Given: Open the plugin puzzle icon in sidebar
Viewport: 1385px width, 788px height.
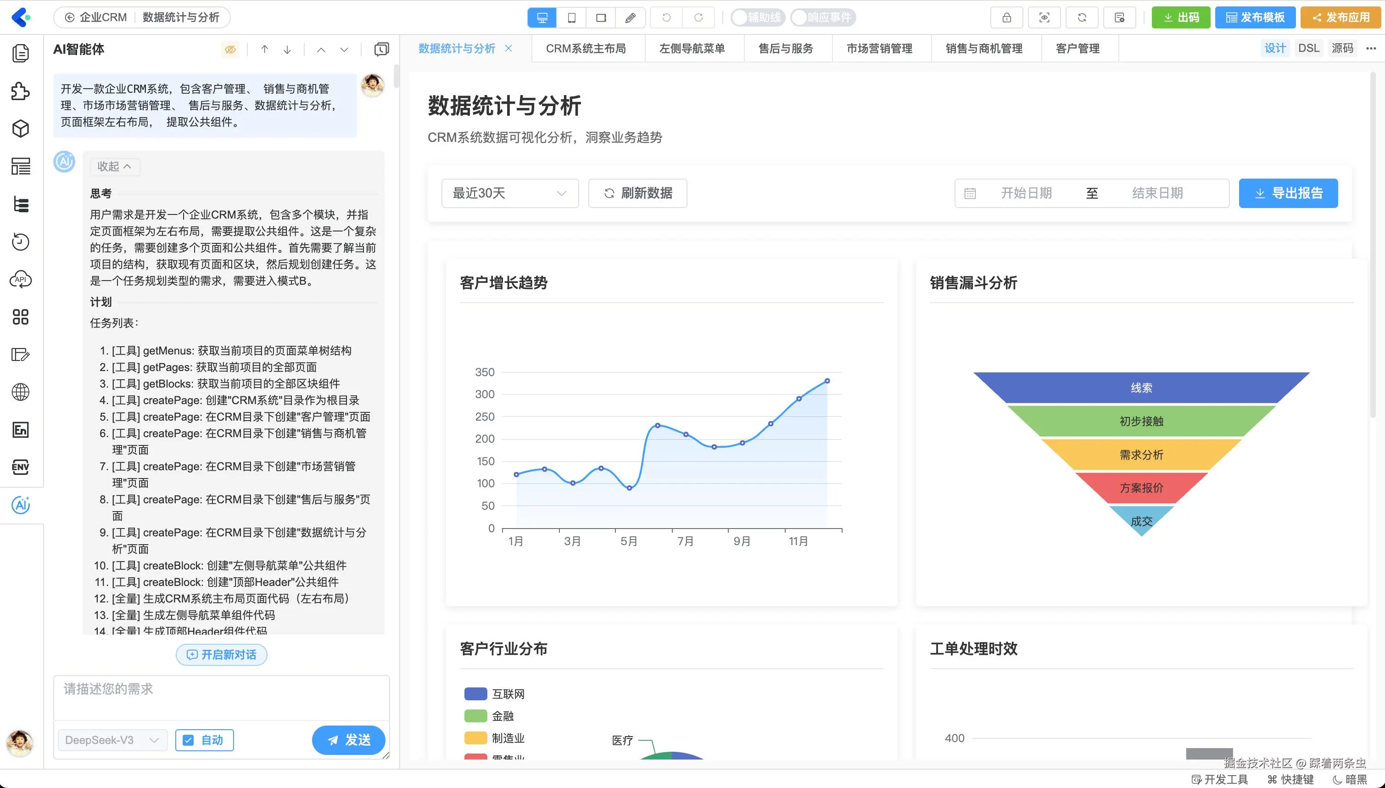Looking at the screenshot, I should click(x=21, y=91).
